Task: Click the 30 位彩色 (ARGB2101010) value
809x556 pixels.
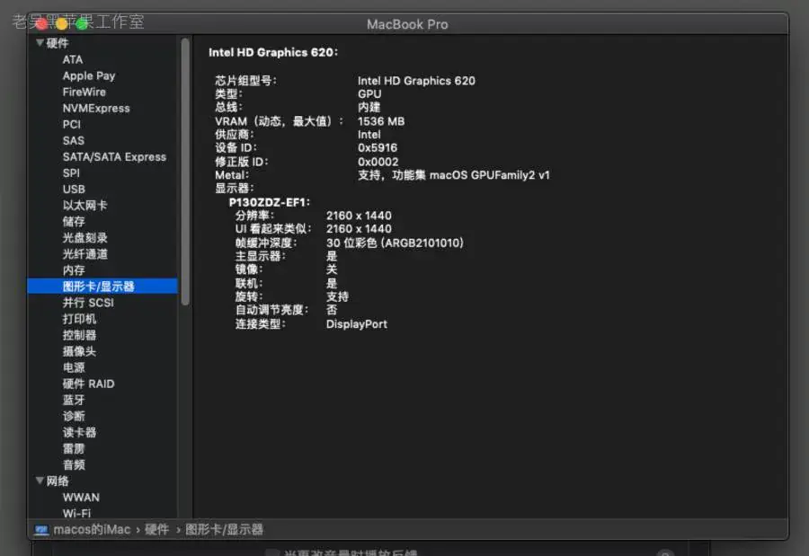Action: tap(395, 243)
